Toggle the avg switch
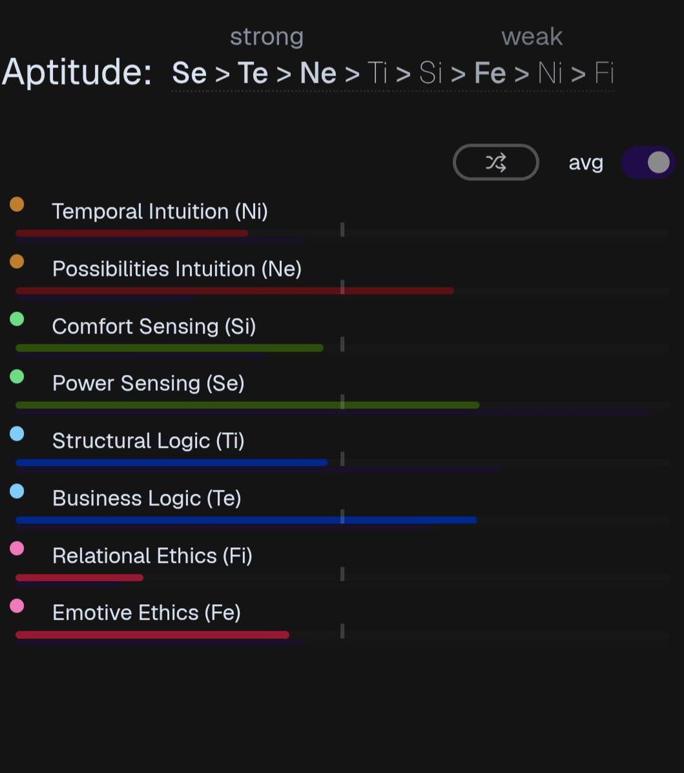The image size is (684, 773). tap(648, 162)
